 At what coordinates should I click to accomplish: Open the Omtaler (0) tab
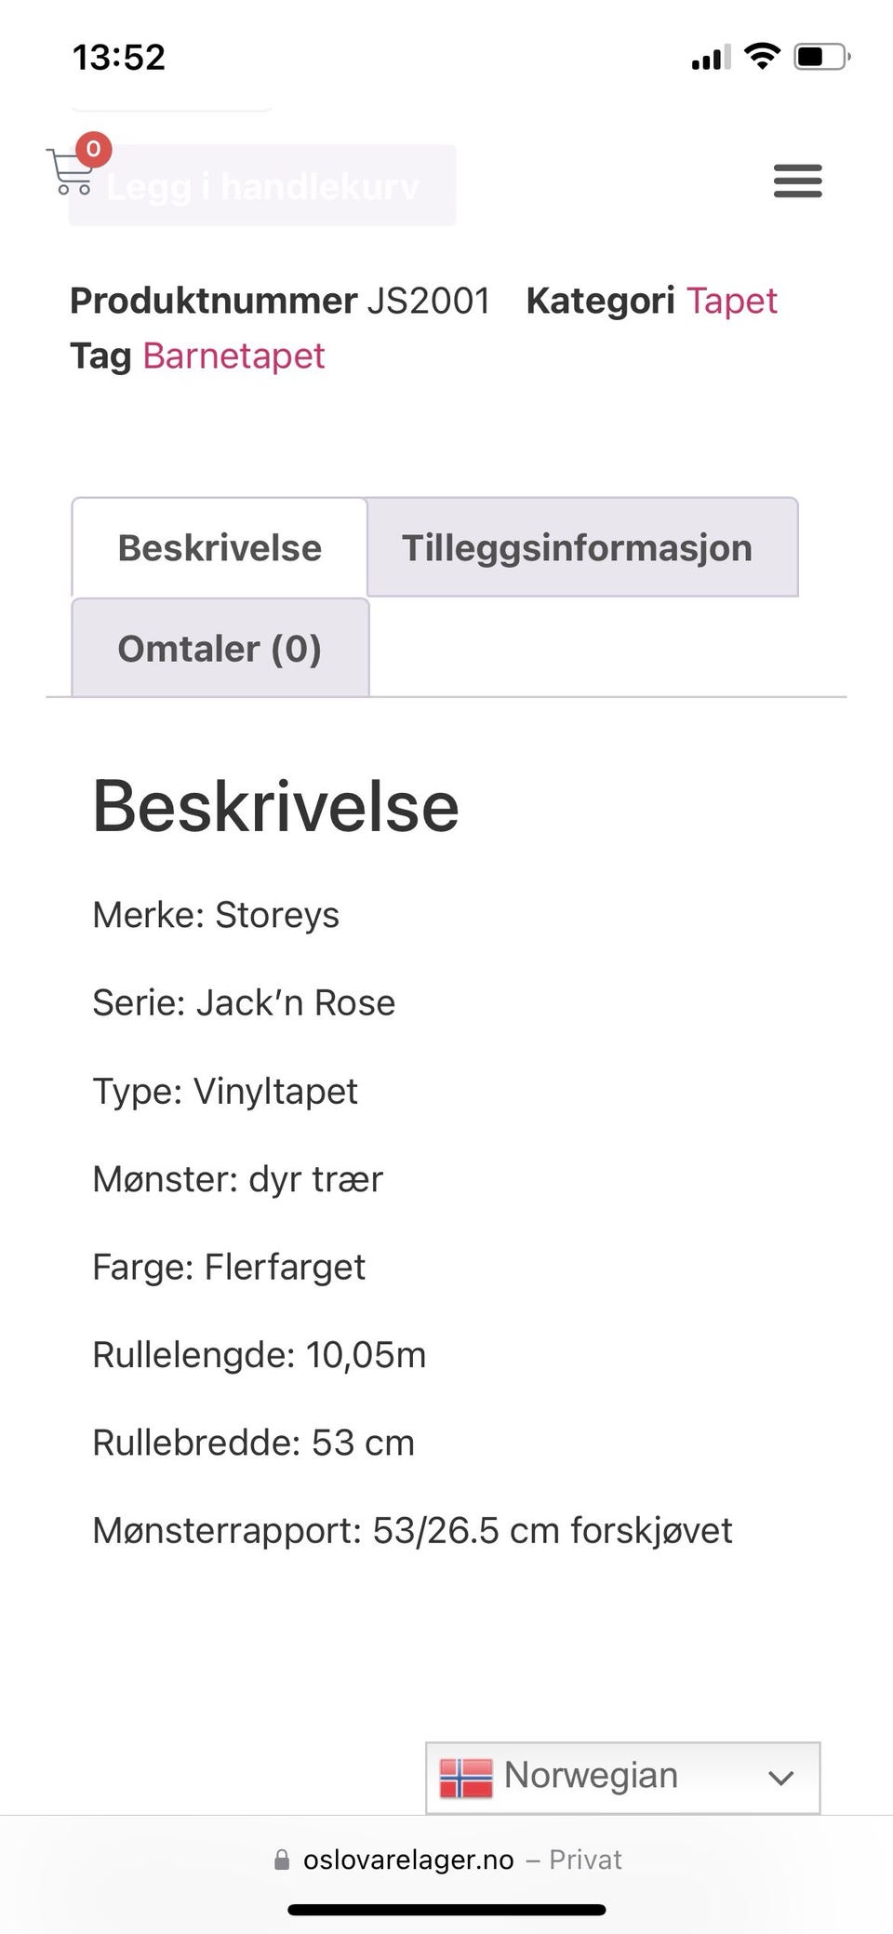coord(220,648)
